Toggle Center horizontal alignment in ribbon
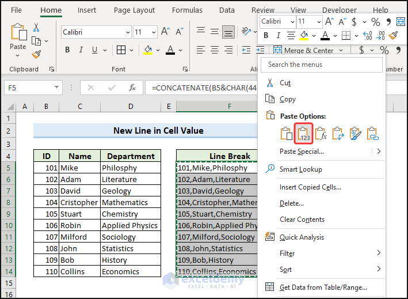 point(215,50)
